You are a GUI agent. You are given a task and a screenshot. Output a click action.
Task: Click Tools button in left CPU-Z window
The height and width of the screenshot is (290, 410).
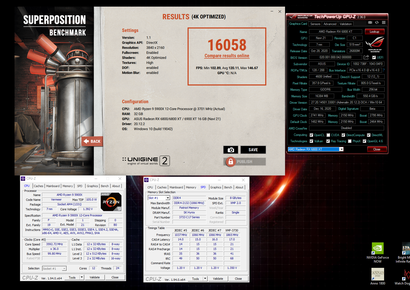72,277
